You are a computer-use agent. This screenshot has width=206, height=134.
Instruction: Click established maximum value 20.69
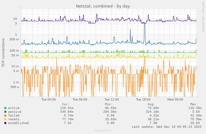(x=195, y=123)
